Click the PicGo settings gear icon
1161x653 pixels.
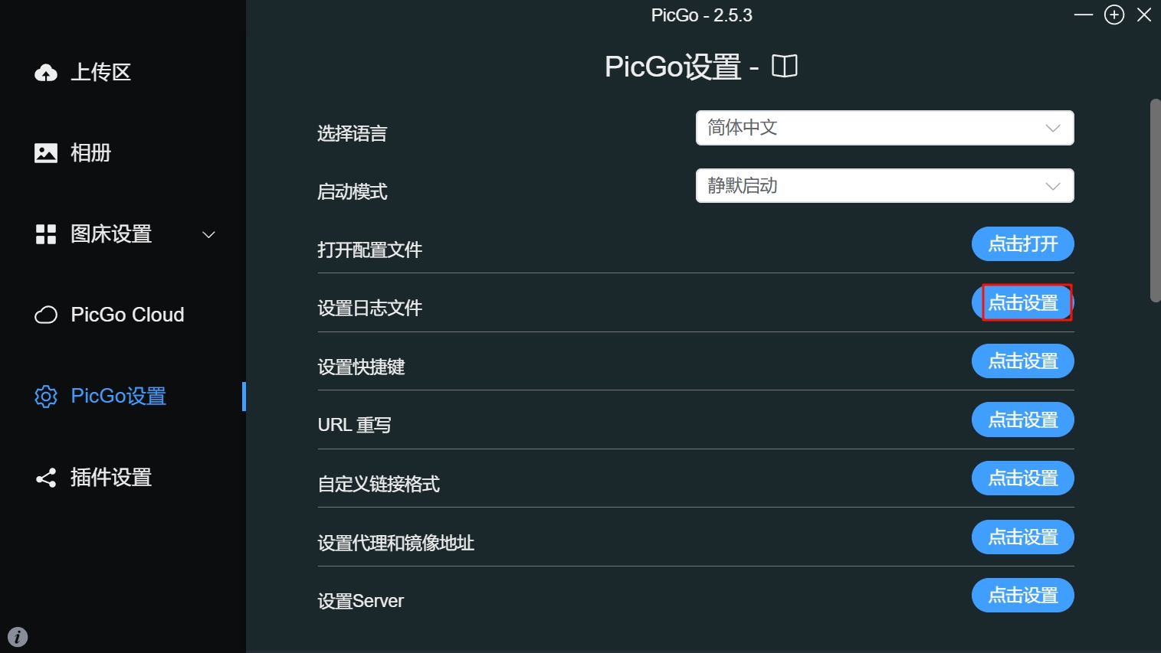(x=46, y=397)
